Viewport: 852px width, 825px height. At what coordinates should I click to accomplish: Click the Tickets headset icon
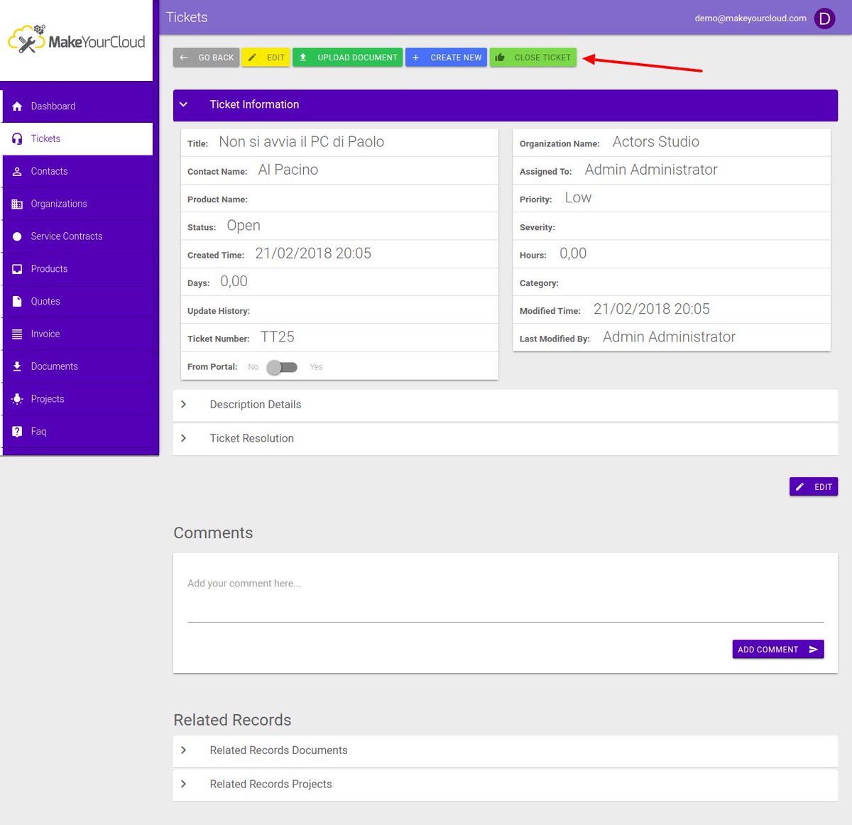pos(17,139)
